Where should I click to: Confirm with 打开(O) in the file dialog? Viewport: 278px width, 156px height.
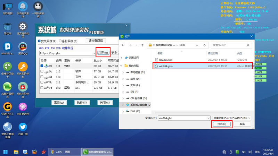pyautogui.click(x=222, y=124)
